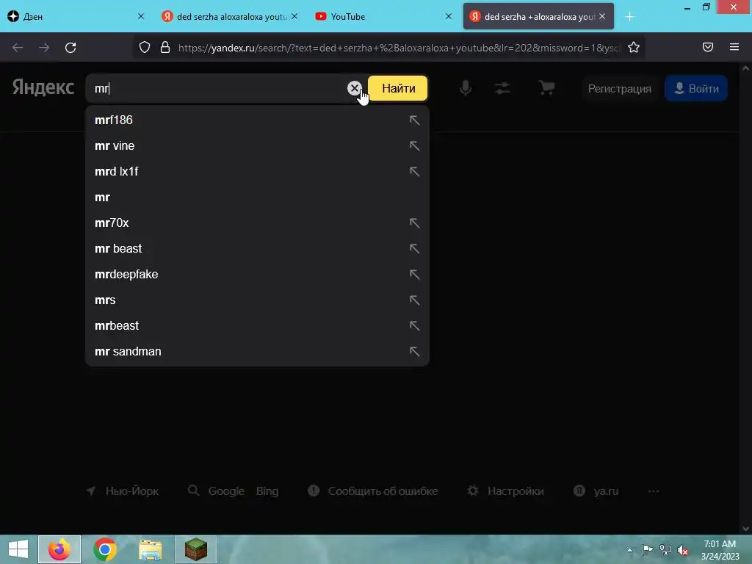
Task: Open a new browser tab
Action: [629, 17]
